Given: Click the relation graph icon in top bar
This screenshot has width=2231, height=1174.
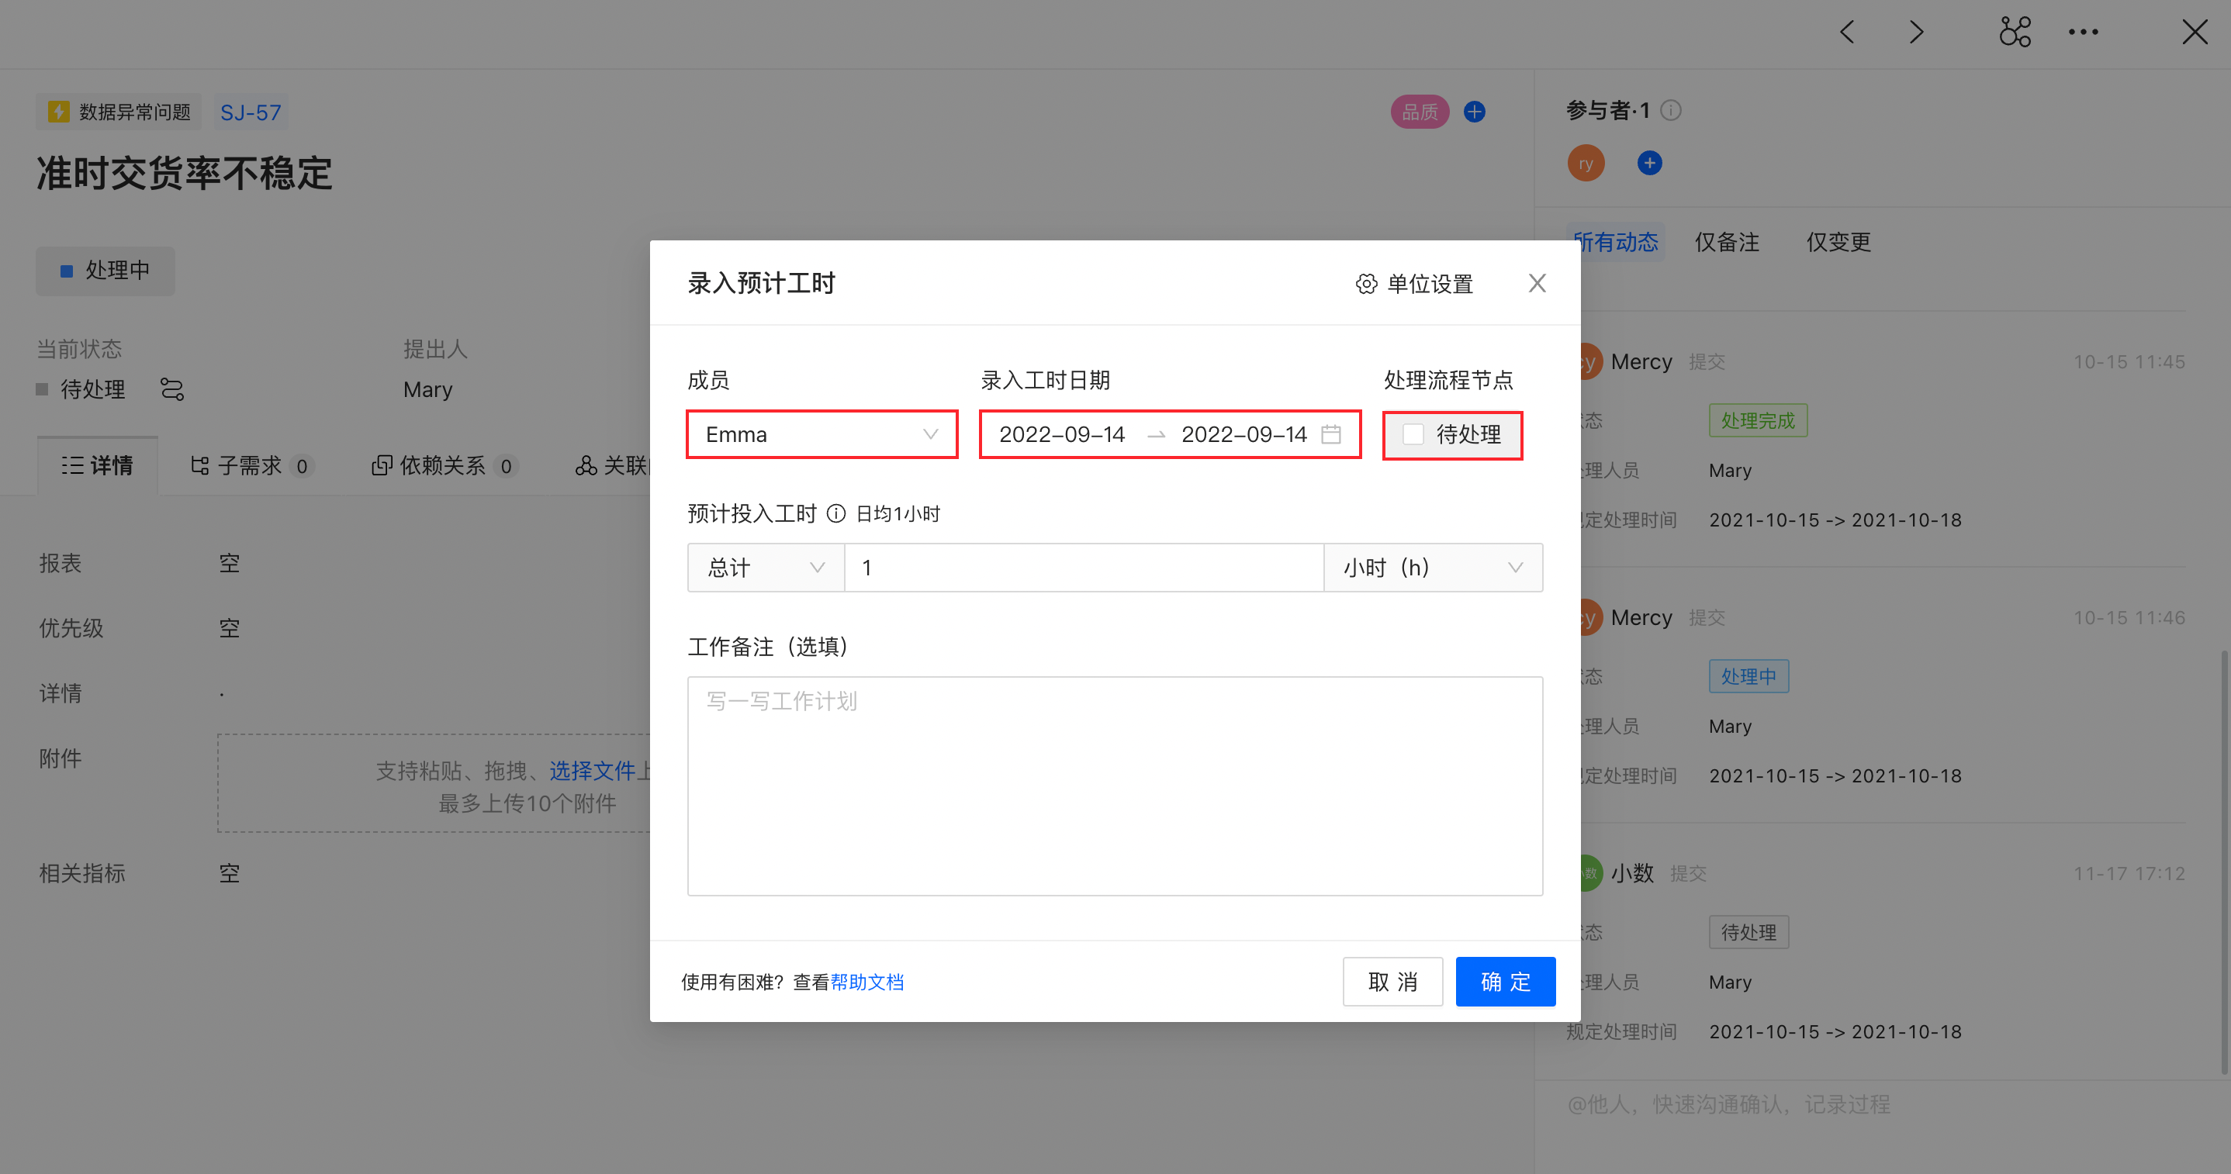Looking at the screenshot, I should [x=2015, y=32].
